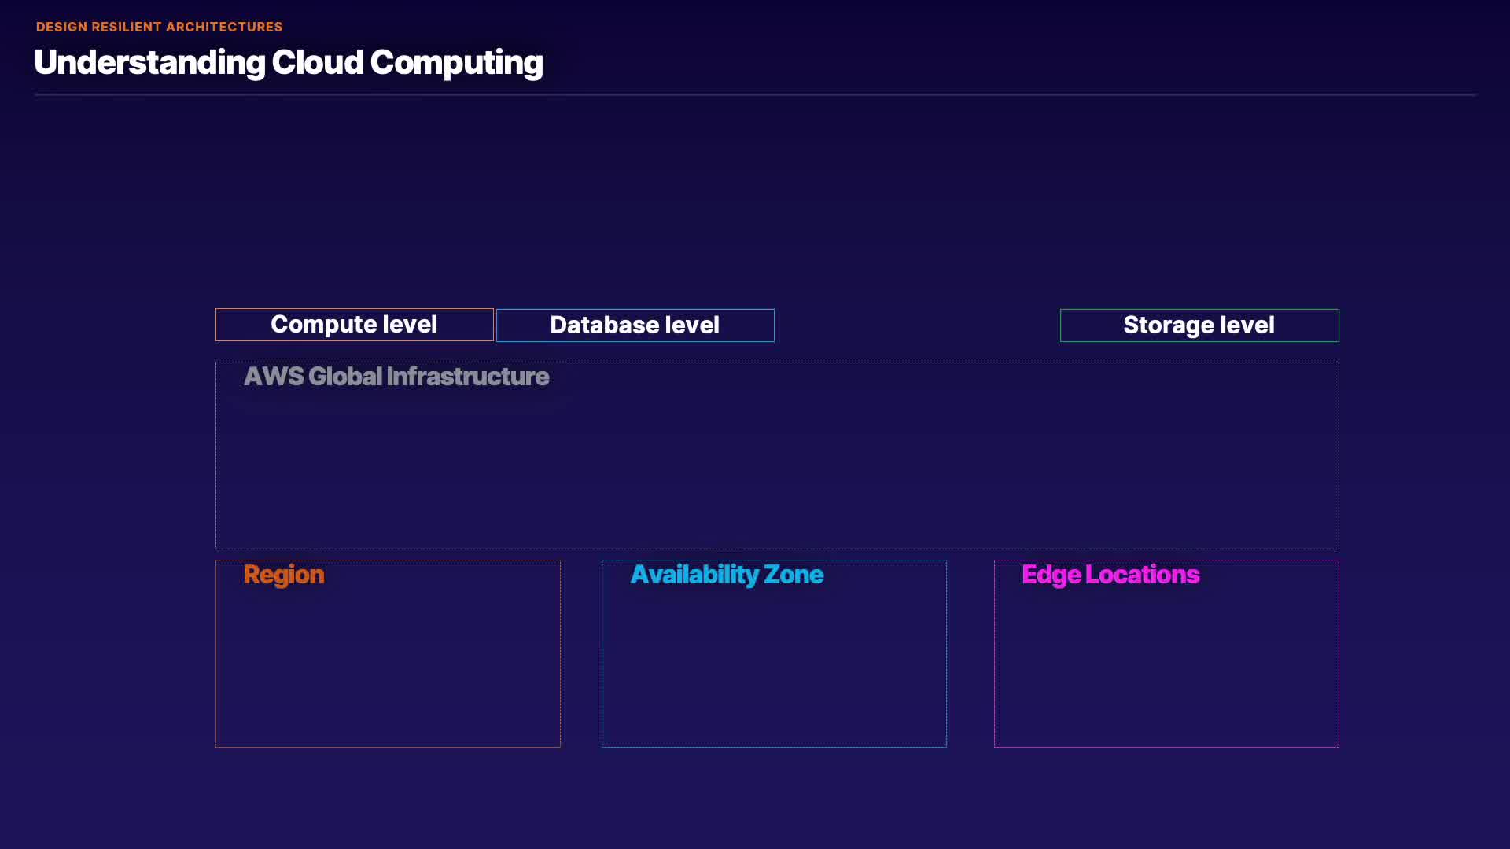Click empty area inside Availability Zone panel
The width and height of the screenshot is (1510, 849).
[774, 668]
